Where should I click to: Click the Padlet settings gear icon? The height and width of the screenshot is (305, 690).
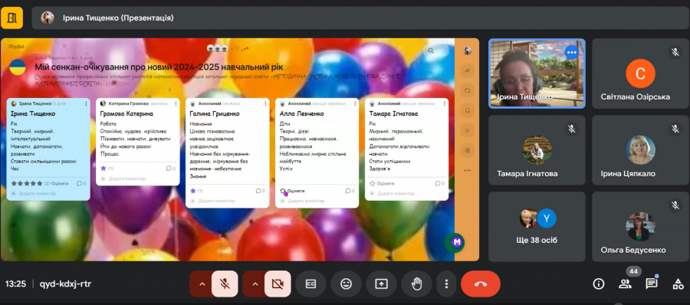(x=468, y=150)
